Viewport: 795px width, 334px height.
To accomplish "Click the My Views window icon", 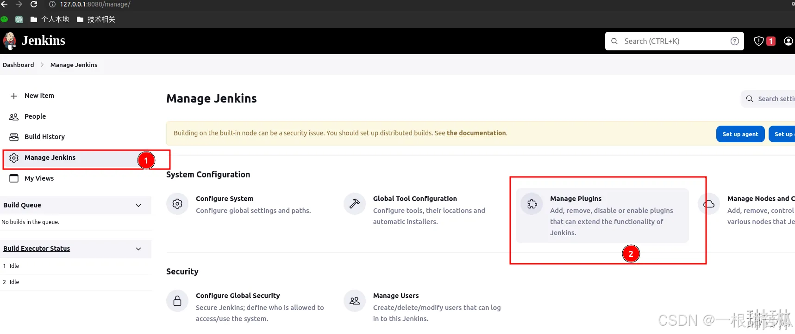I will [14, 178].
